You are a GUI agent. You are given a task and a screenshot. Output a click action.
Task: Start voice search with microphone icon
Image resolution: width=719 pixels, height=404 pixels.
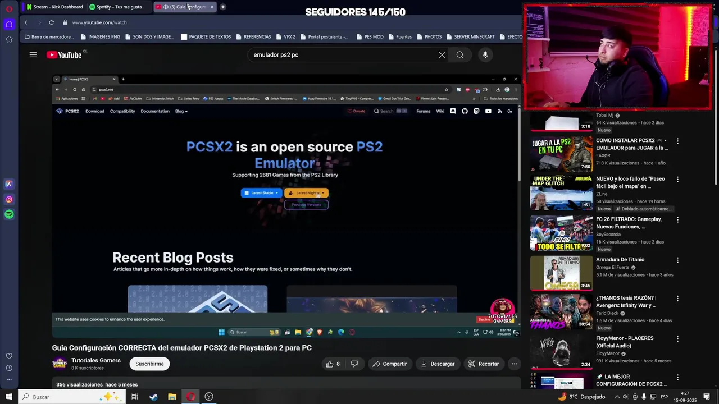[x=485, y=54]
